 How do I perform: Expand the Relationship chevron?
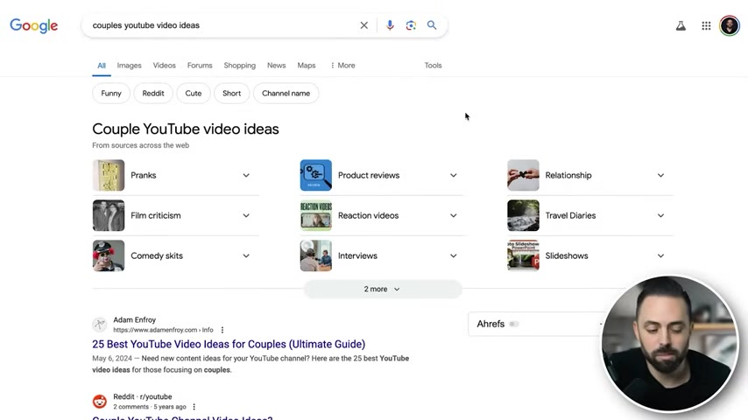click(660, 175)
